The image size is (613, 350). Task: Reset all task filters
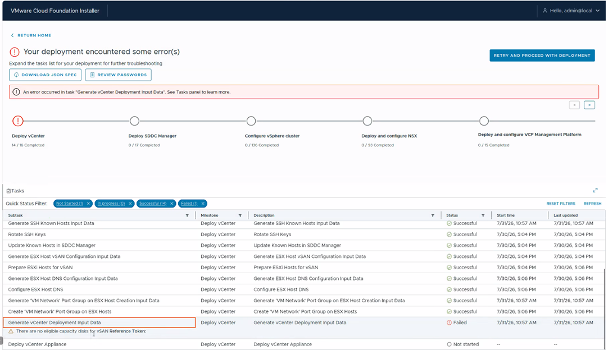tap(561, 204)
